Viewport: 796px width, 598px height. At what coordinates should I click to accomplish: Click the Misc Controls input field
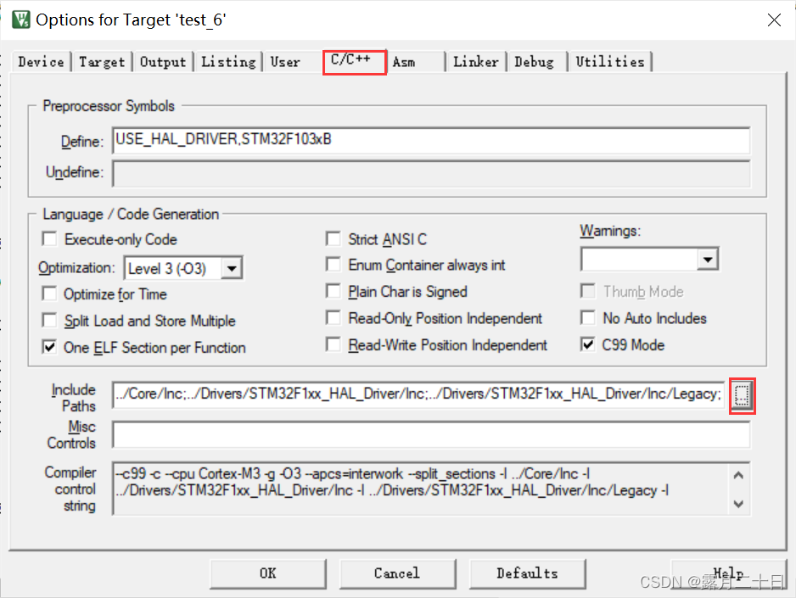[431, 434]
